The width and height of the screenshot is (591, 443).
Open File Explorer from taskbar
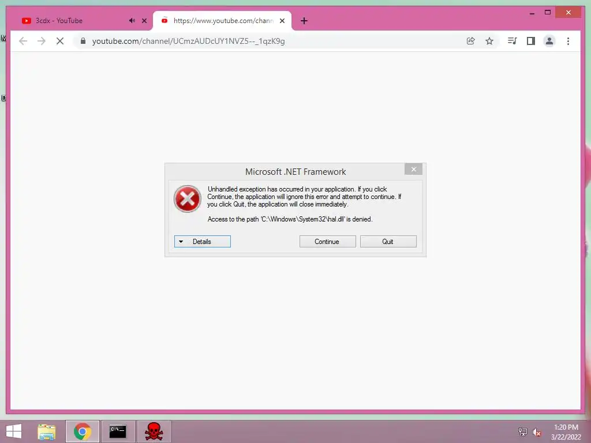46,431
